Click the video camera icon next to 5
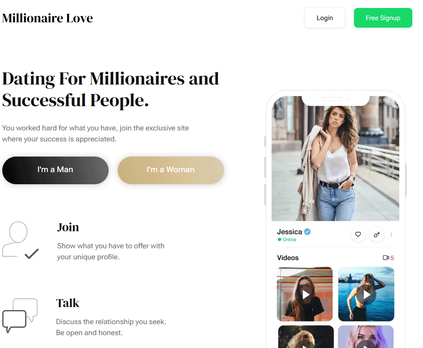The height and width of the screenshot is (348, 423). [386, 257]
